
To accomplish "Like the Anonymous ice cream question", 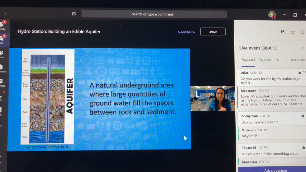I will point(303,116).
